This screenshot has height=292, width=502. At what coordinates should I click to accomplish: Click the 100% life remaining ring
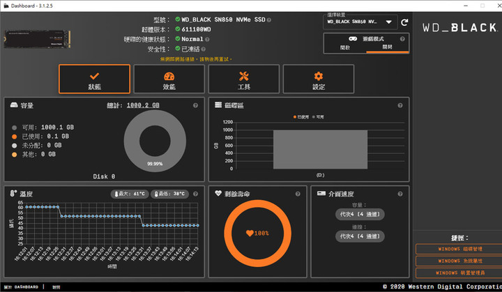[x=258, y=233]
